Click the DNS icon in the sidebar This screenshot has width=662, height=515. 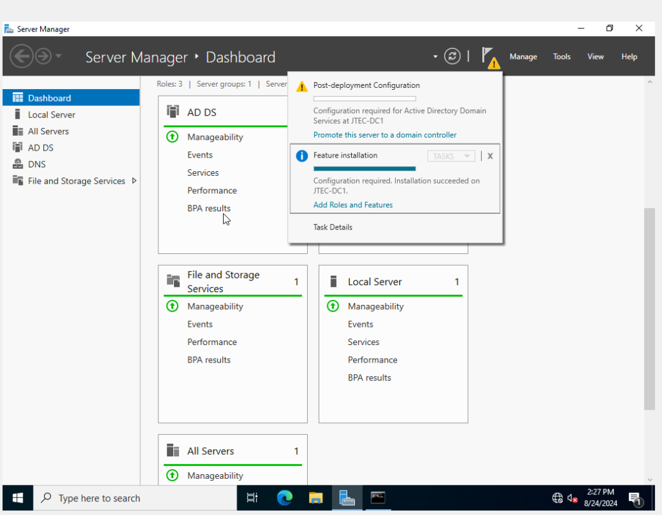(x=17, y=163)
